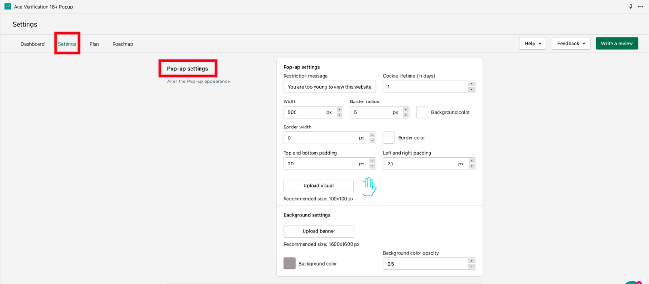The image size is (649, 284).
Task: Open the three-dot more options menu
Action: click(x=640, y=7)
